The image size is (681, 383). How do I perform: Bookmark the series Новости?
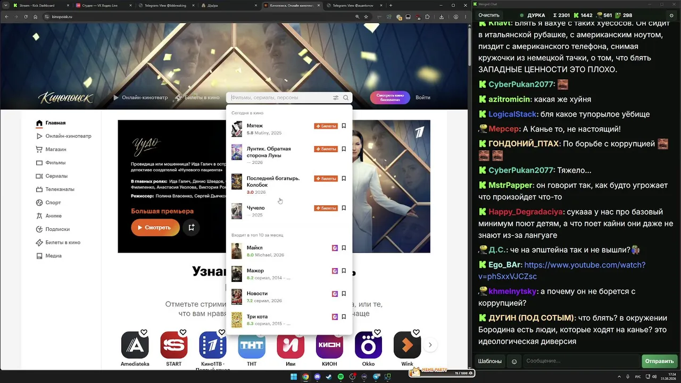[x=344, y=294]
